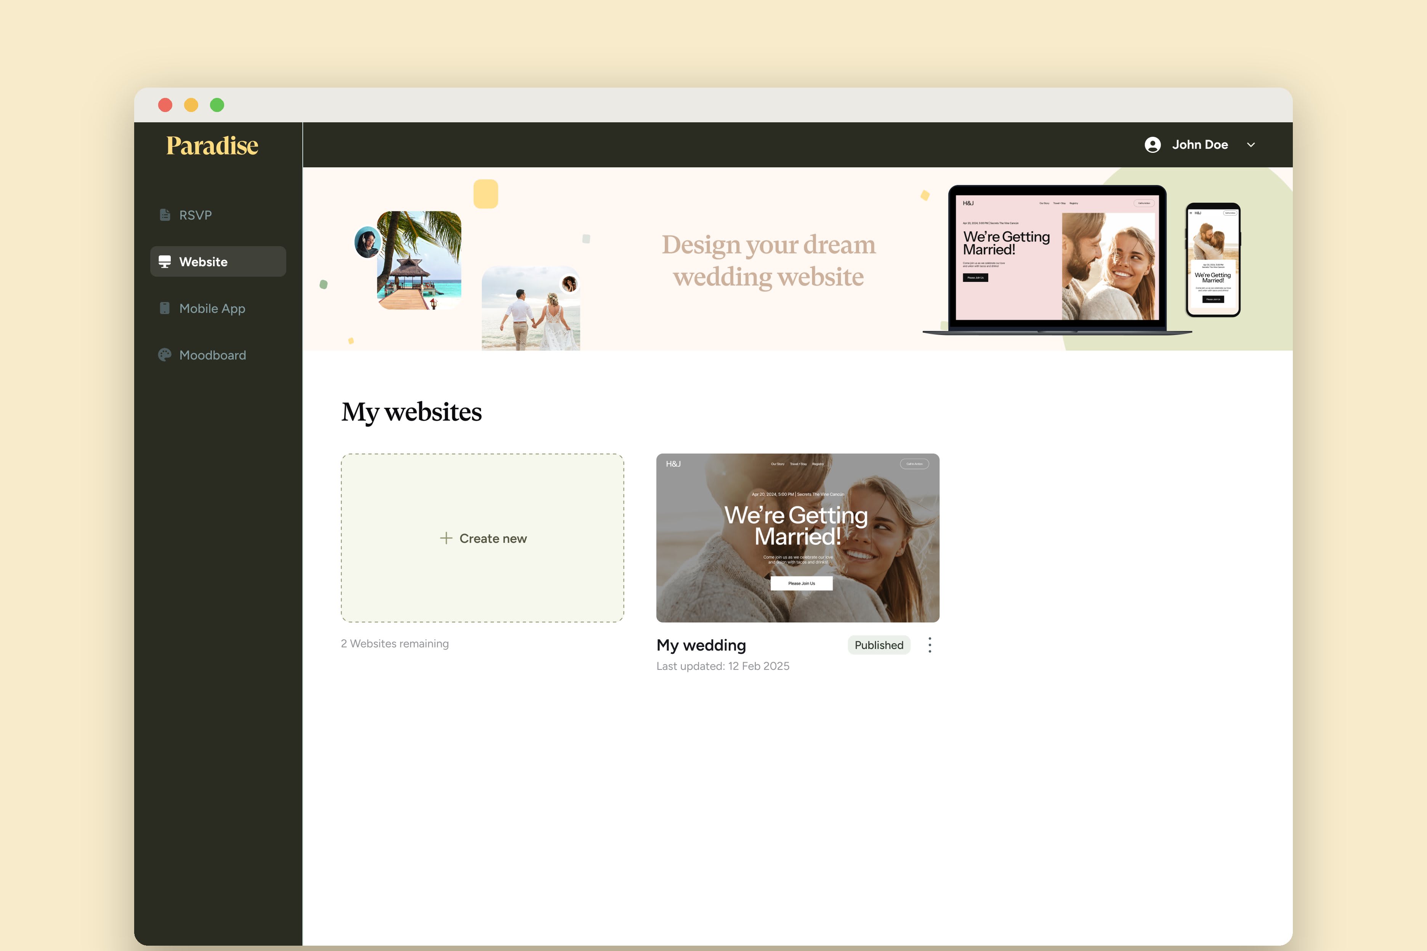
Task: Click 'Last updated: 12 Feb 2025' text
Action: (723, 666)
